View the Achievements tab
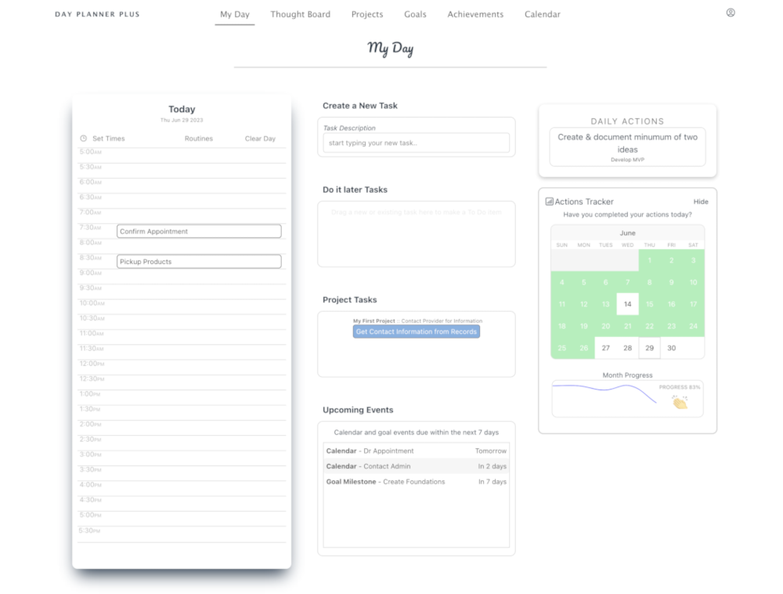The width and height of the screenshot is (783, 594). [x=475, y=14]
